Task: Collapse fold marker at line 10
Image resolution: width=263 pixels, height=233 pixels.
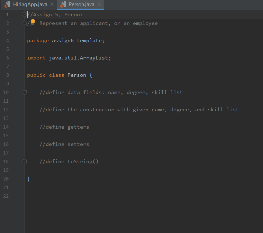Action: [x=25, y=92]
